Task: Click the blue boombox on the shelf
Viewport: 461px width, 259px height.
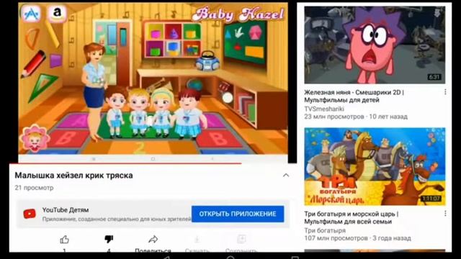Action: (207, 60)
